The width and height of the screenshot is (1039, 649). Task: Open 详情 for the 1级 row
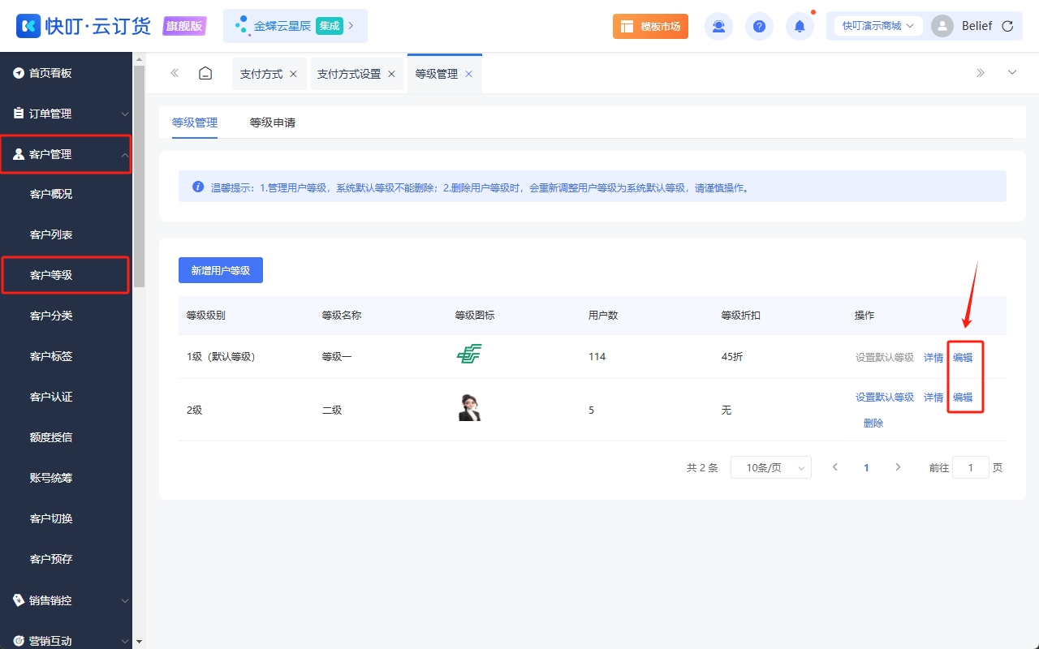pos(933,357)
